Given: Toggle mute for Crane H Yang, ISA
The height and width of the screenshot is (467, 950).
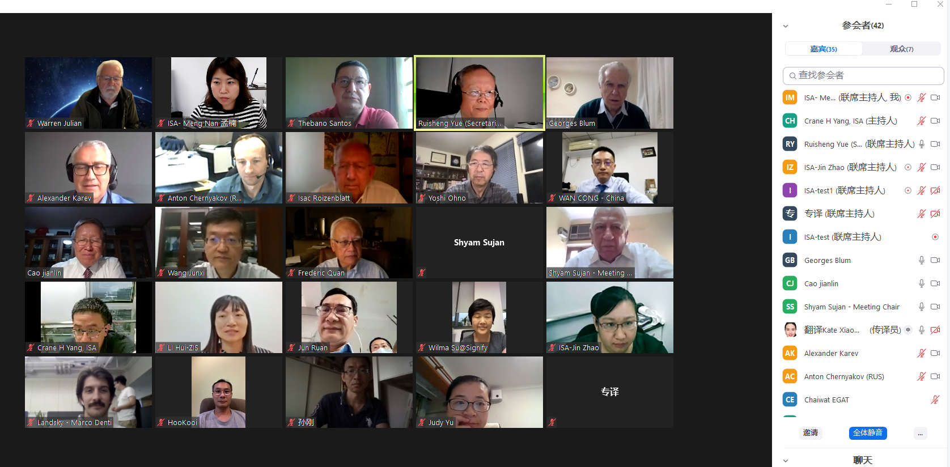Looking at the screenshot, I should point(922,121).
